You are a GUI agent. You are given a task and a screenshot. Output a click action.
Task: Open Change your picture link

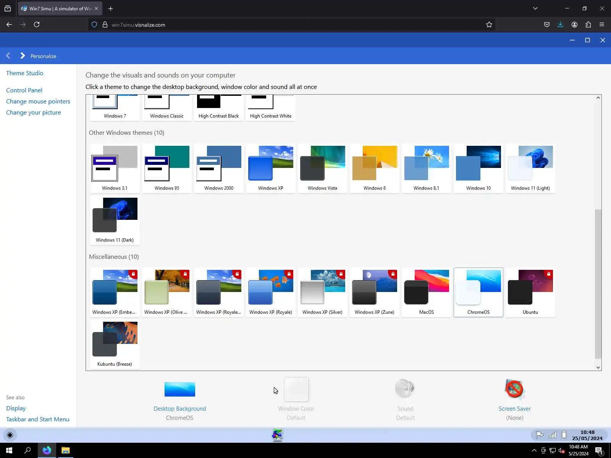(34, 112)
